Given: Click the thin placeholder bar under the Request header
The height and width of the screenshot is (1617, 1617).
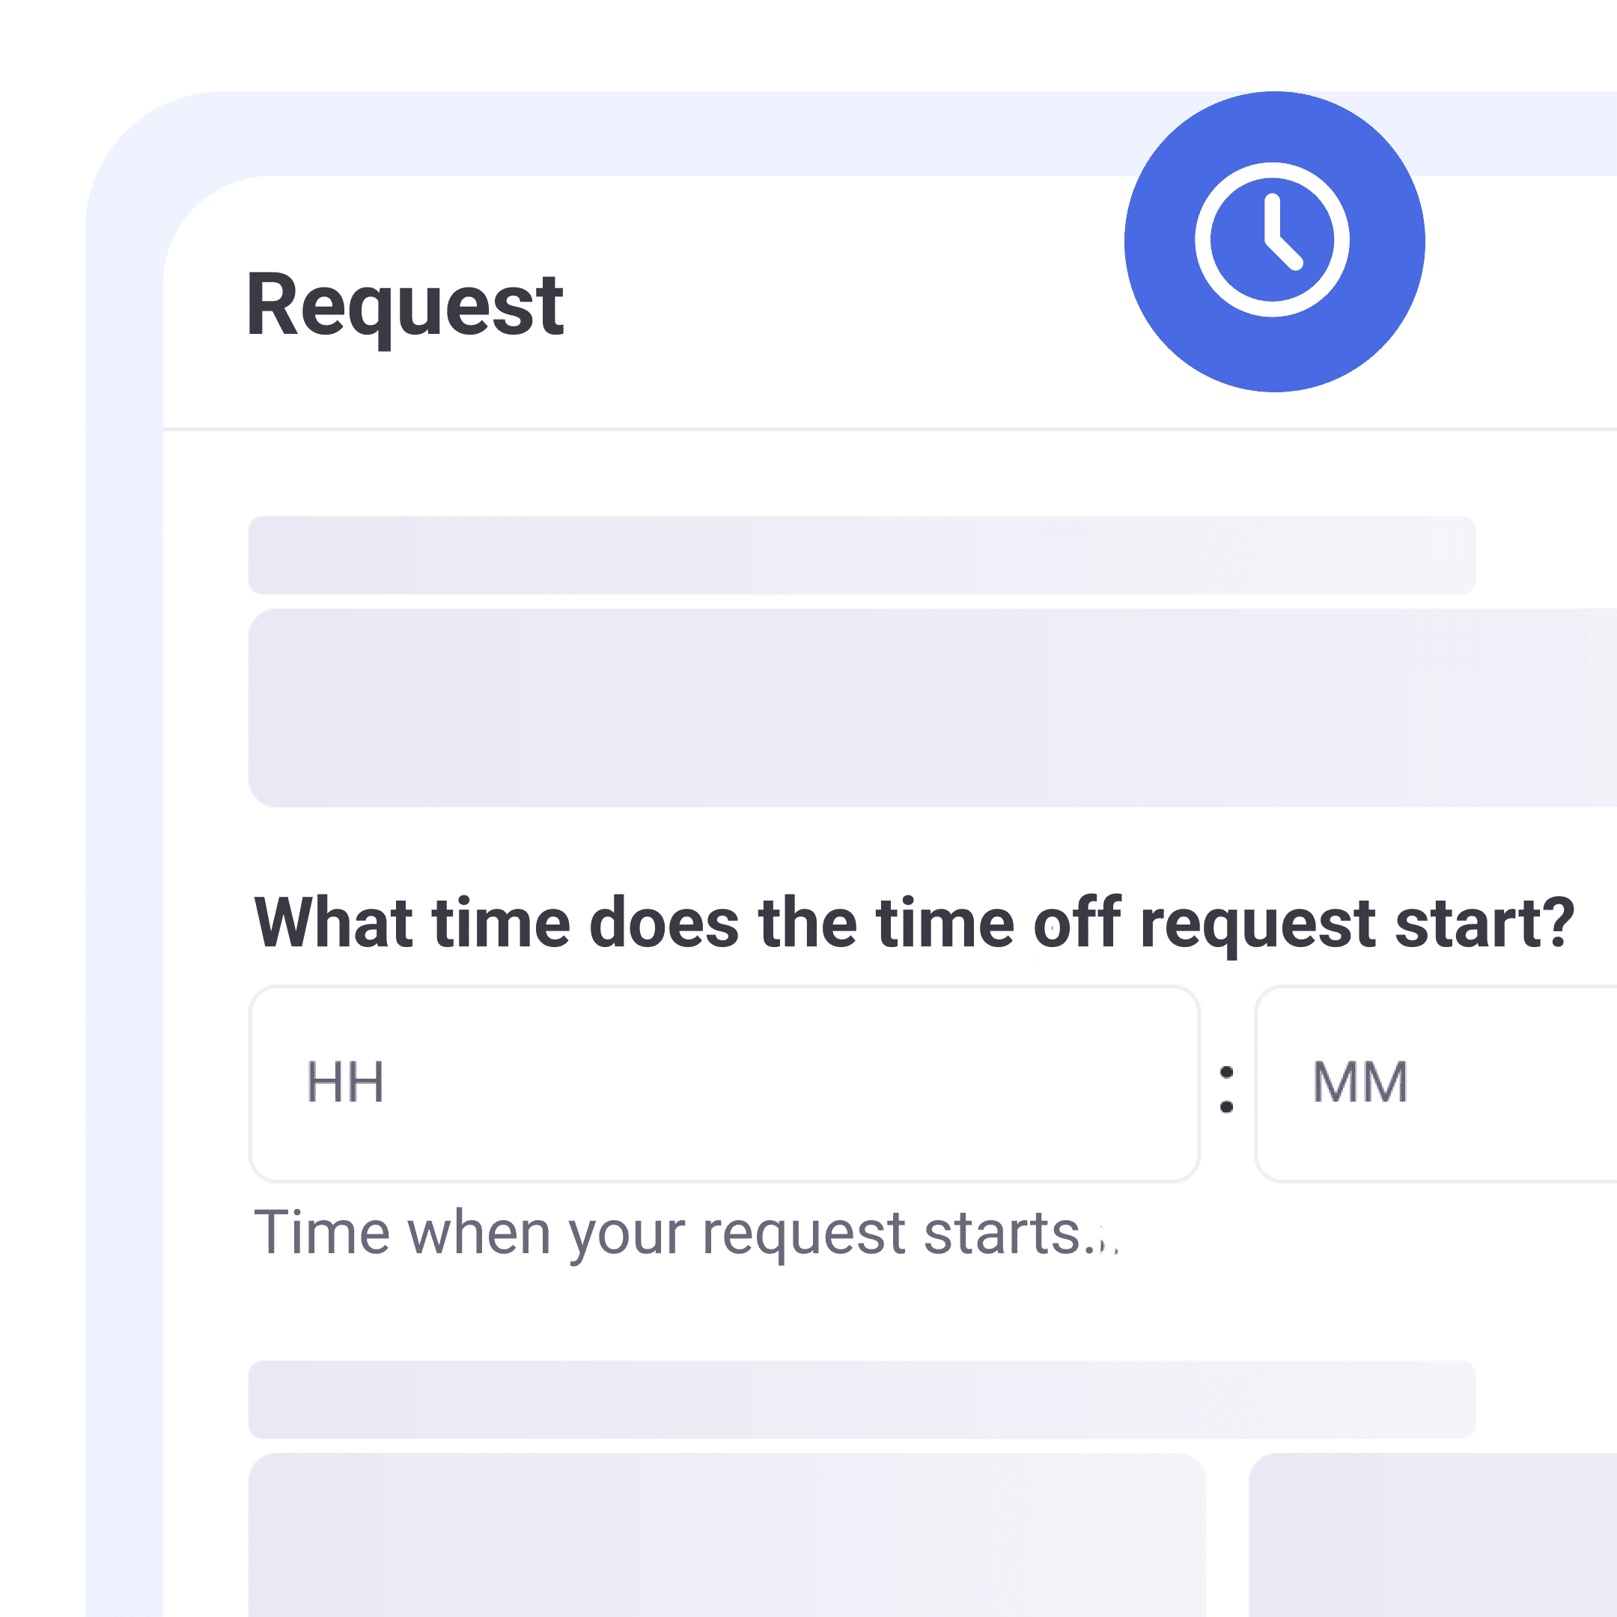Looking at the screenshot, I should point(861,555).
